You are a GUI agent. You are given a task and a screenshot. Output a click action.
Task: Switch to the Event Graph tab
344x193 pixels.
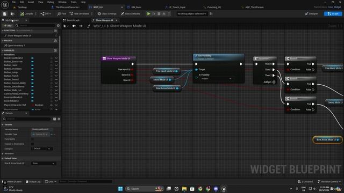[71, 20]
